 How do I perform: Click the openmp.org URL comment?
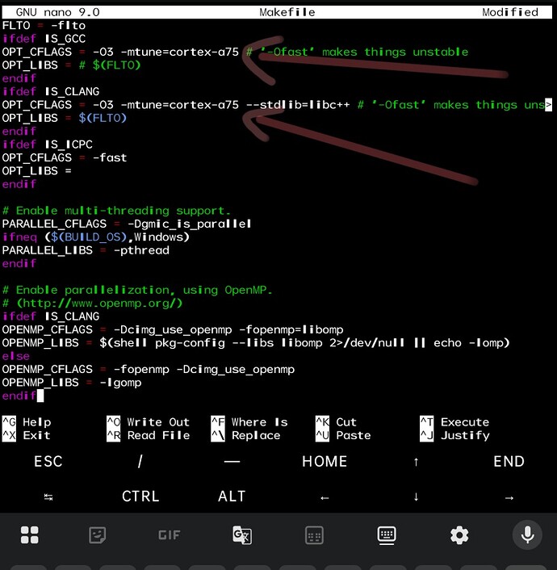tap(92, 304)
